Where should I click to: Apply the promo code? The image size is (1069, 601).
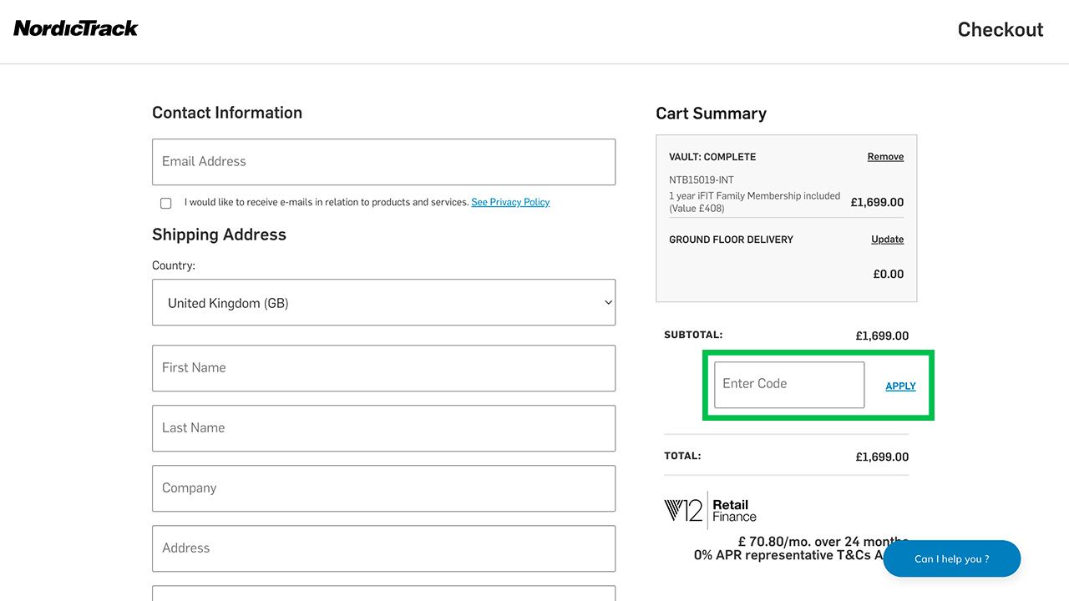[x=900, y=386]
